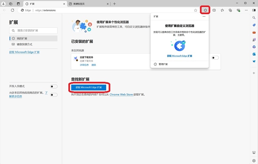Click the 迅雷下载支持 extension icon
Viewport: 258px width, 164px height.
[76, 59]
